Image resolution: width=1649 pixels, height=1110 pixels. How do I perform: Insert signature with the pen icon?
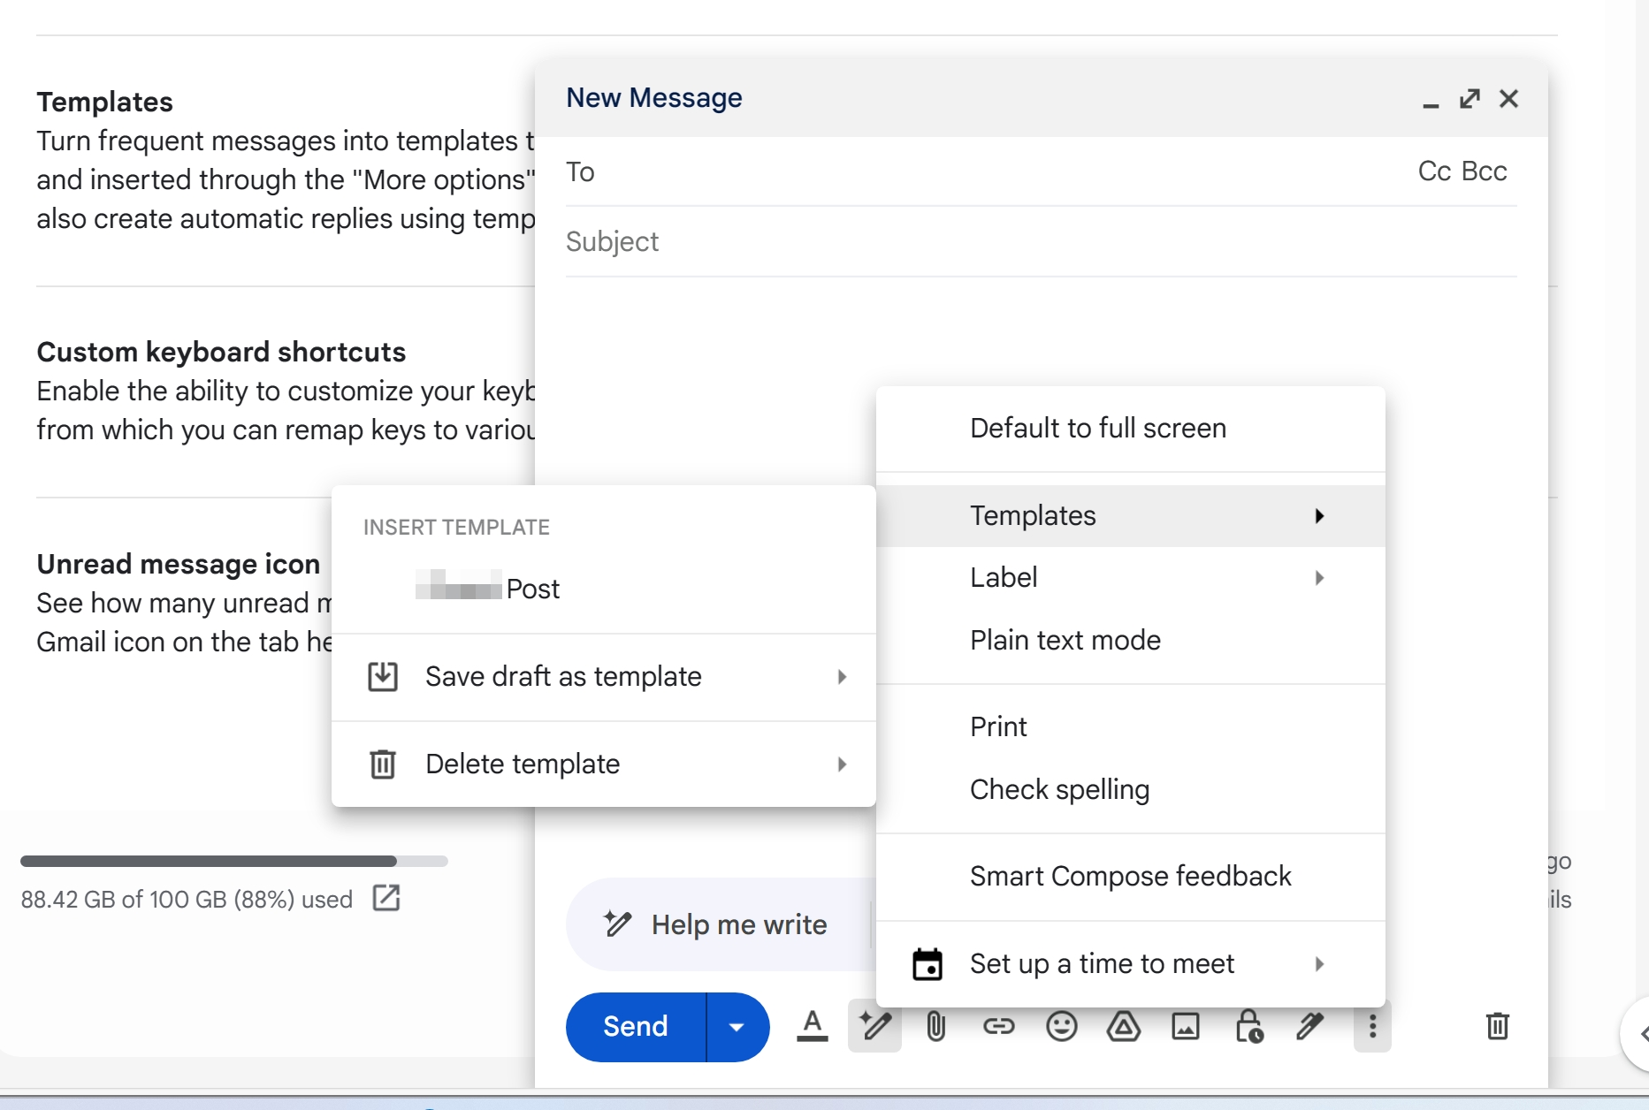[x=1309, y=1026]
